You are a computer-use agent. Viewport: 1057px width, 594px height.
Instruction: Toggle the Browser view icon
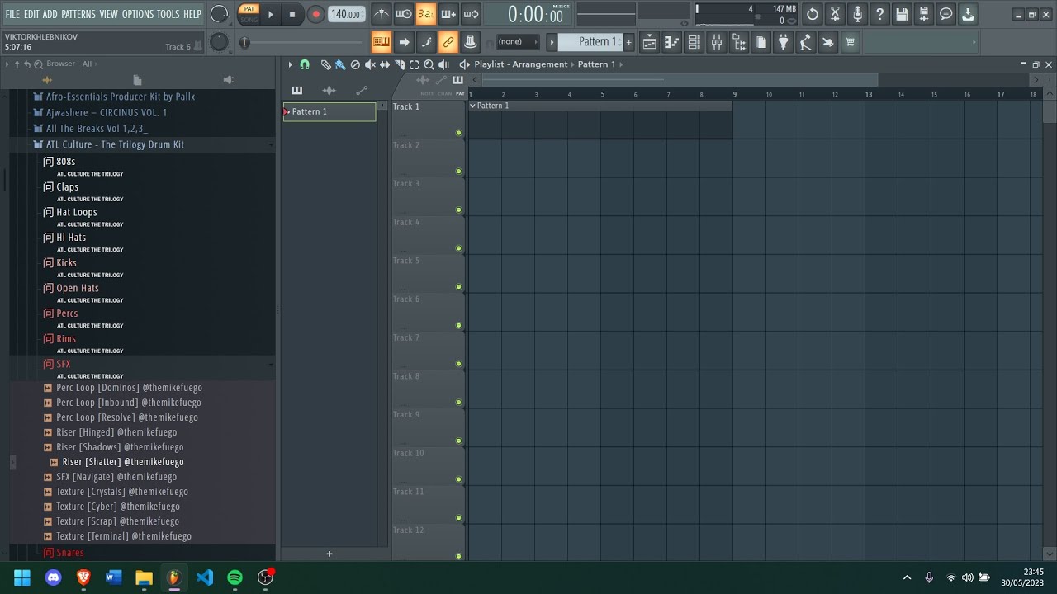739,42
